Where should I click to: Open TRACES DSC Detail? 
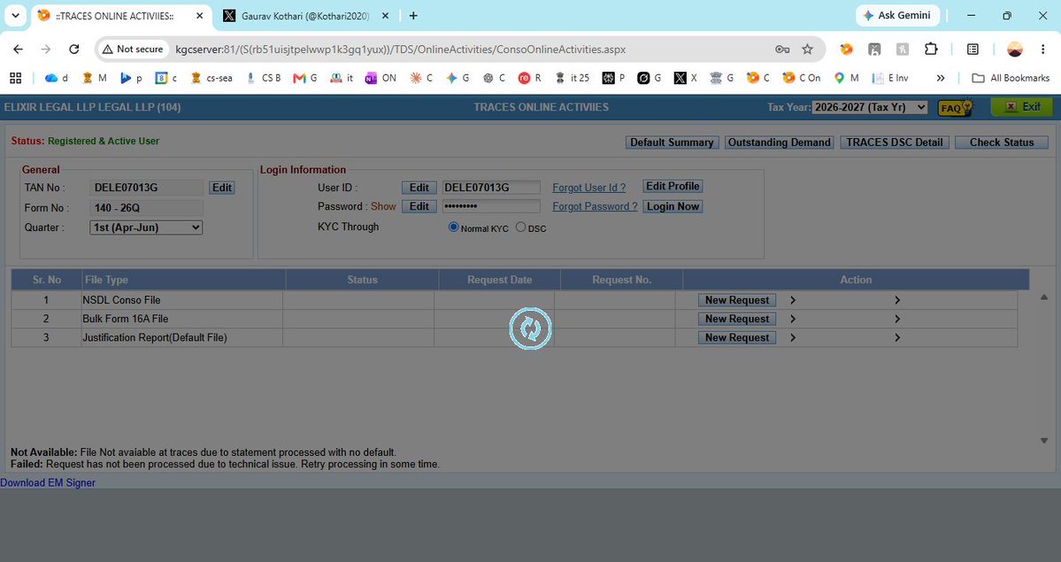895,142
